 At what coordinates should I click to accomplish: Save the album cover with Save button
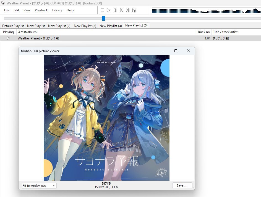click(x=182, y=185)
